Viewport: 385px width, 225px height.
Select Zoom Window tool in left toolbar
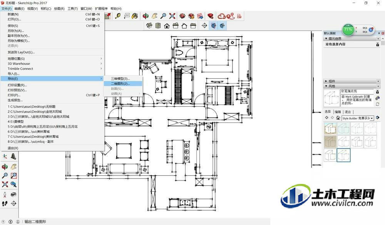[13, 175]
